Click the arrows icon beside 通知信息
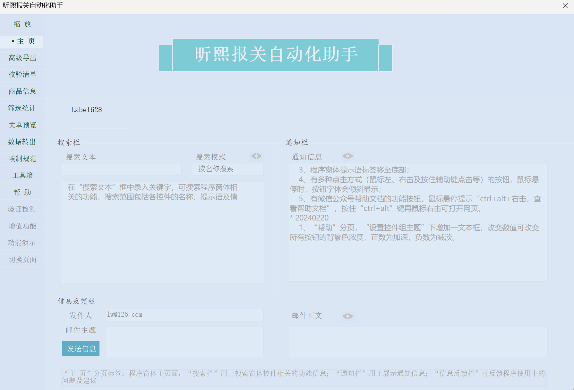 pos(347,156)
